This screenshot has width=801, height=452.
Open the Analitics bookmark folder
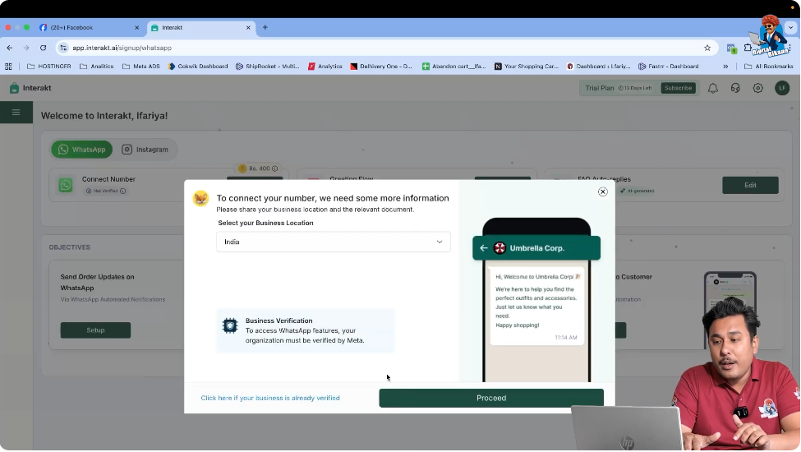click(97, 67)
